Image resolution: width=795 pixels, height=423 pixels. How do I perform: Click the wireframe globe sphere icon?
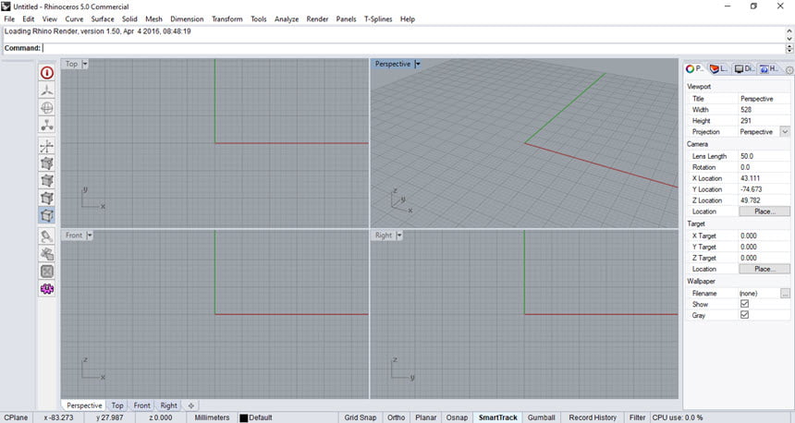46,107
